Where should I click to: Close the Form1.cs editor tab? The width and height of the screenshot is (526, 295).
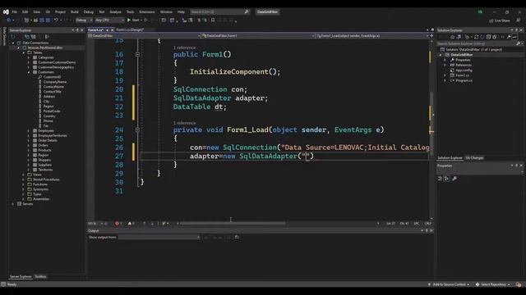click(112, 29)
